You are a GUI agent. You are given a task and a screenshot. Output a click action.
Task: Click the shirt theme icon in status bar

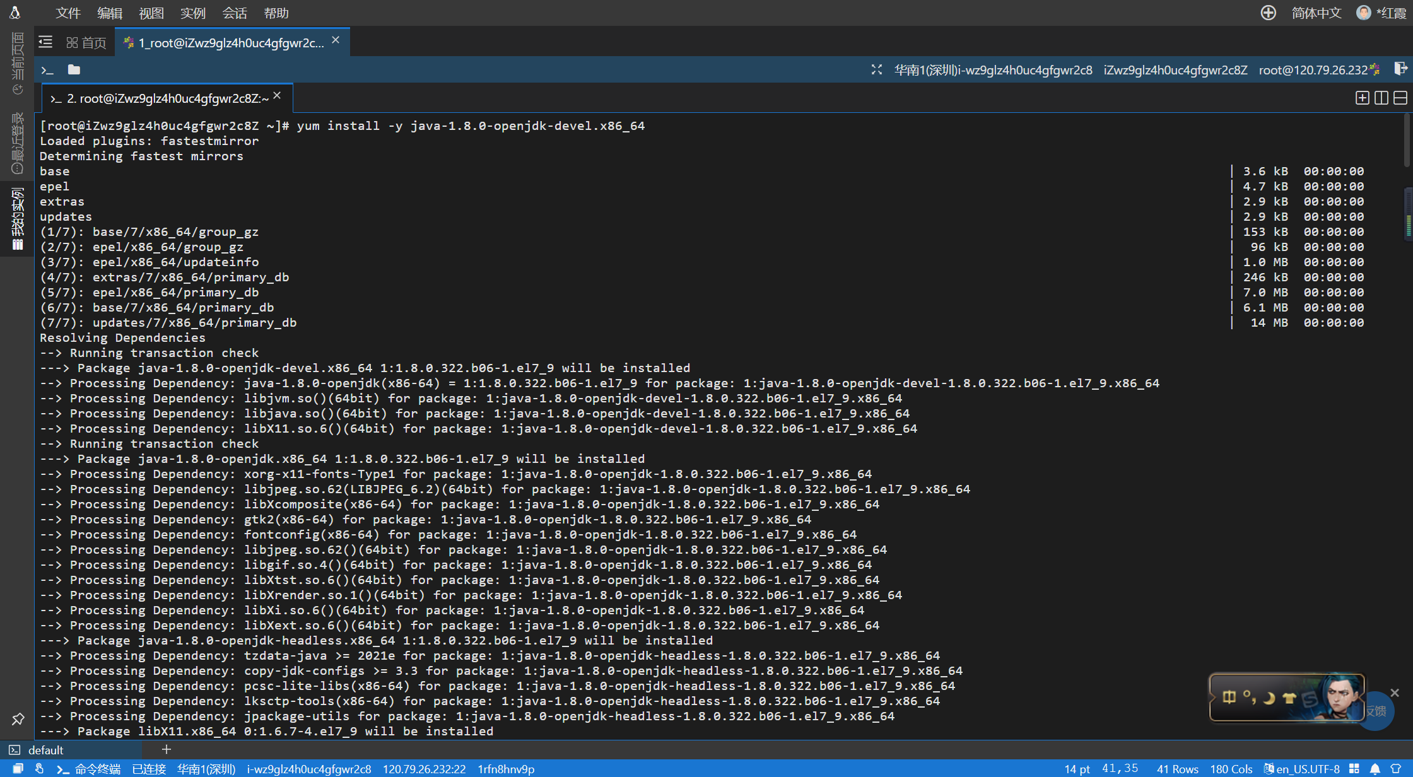(1396, 769)
